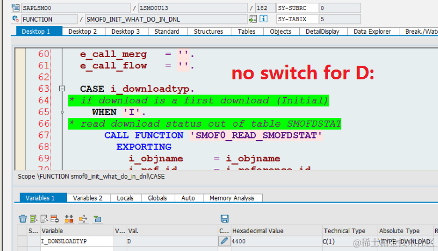The width and height of the screenshot is (438, 251).
Task: Click the SAPLSMO0 program field
Action: [x=76, y=8]
